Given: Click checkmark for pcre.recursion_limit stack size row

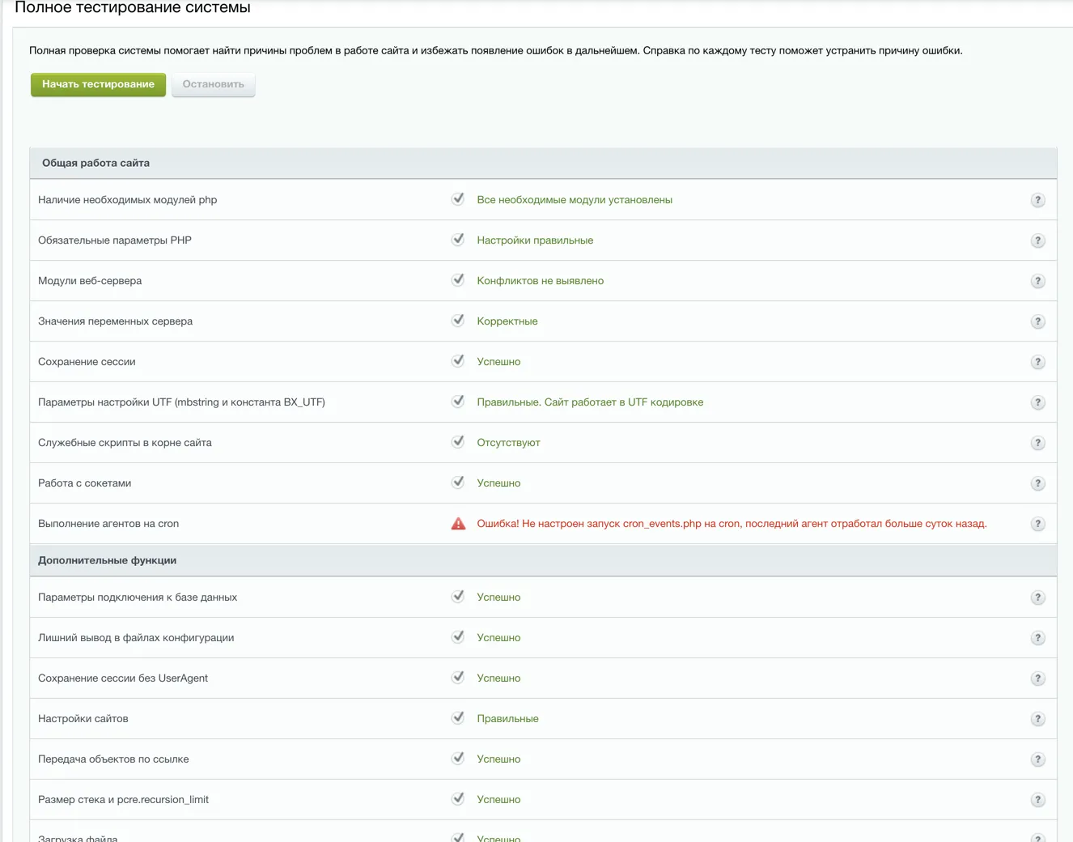Looking at the screenshot, I should click(x=458, y=799).
